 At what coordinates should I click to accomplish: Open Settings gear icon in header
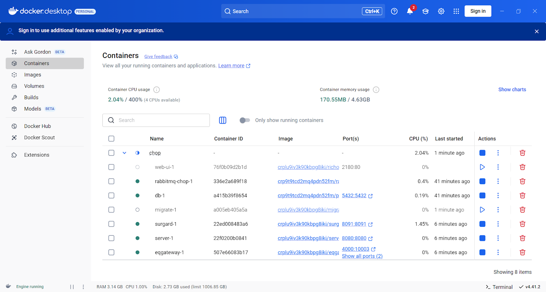[x=441, y=11]
